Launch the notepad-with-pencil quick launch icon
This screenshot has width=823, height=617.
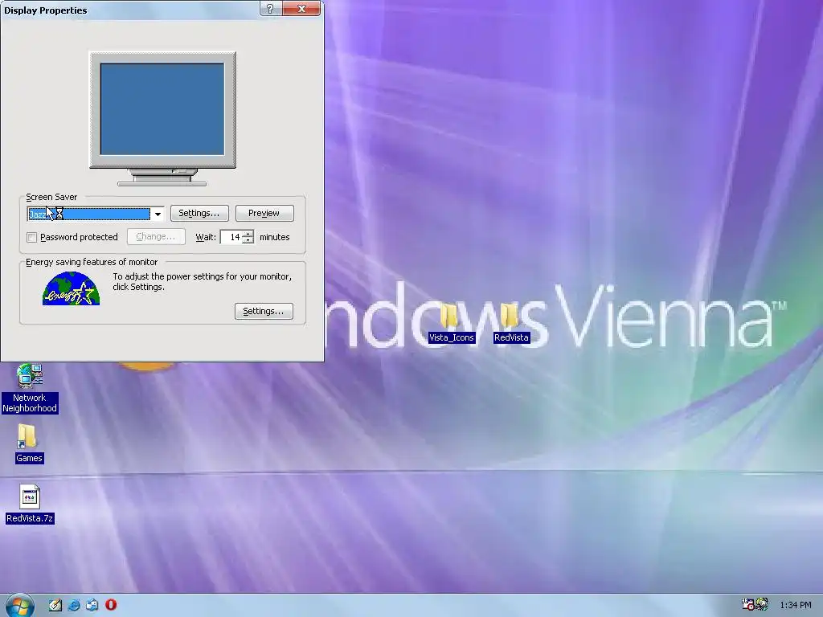pos(55,605)
